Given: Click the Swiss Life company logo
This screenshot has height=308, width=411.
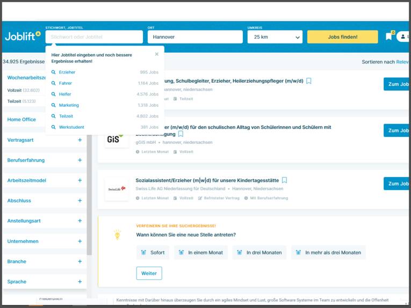Looking at the screenshot, I should point(116,189).
